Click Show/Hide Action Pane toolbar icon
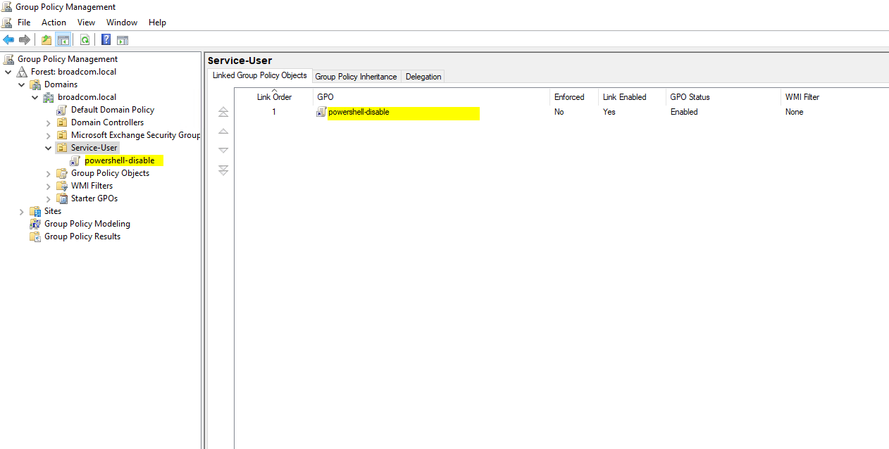Viewport: 889px width, 449px height. click(123, 40)
